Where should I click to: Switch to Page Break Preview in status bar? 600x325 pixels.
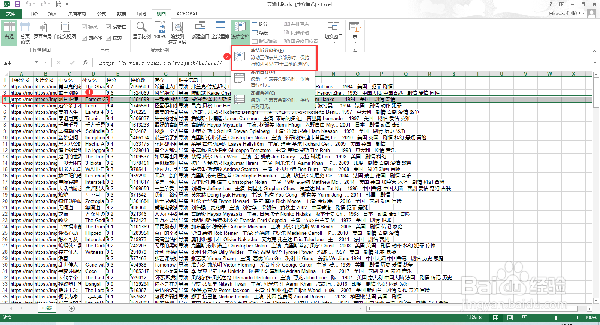(x=524, y=318)
